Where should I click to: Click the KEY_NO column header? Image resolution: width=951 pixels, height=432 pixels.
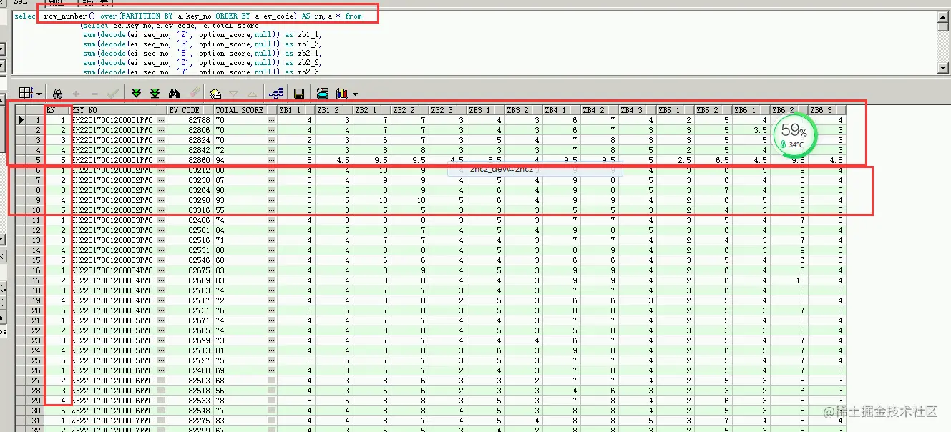click(x=118, y=110)
